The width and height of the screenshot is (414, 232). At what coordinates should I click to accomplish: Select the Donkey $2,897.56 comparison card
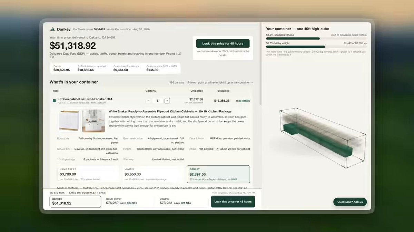(x=218, y=175)
